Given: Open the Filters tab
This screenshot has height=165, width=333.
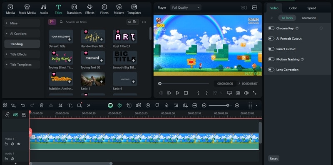Looking at the screenshot, I should tap(104, 10).
